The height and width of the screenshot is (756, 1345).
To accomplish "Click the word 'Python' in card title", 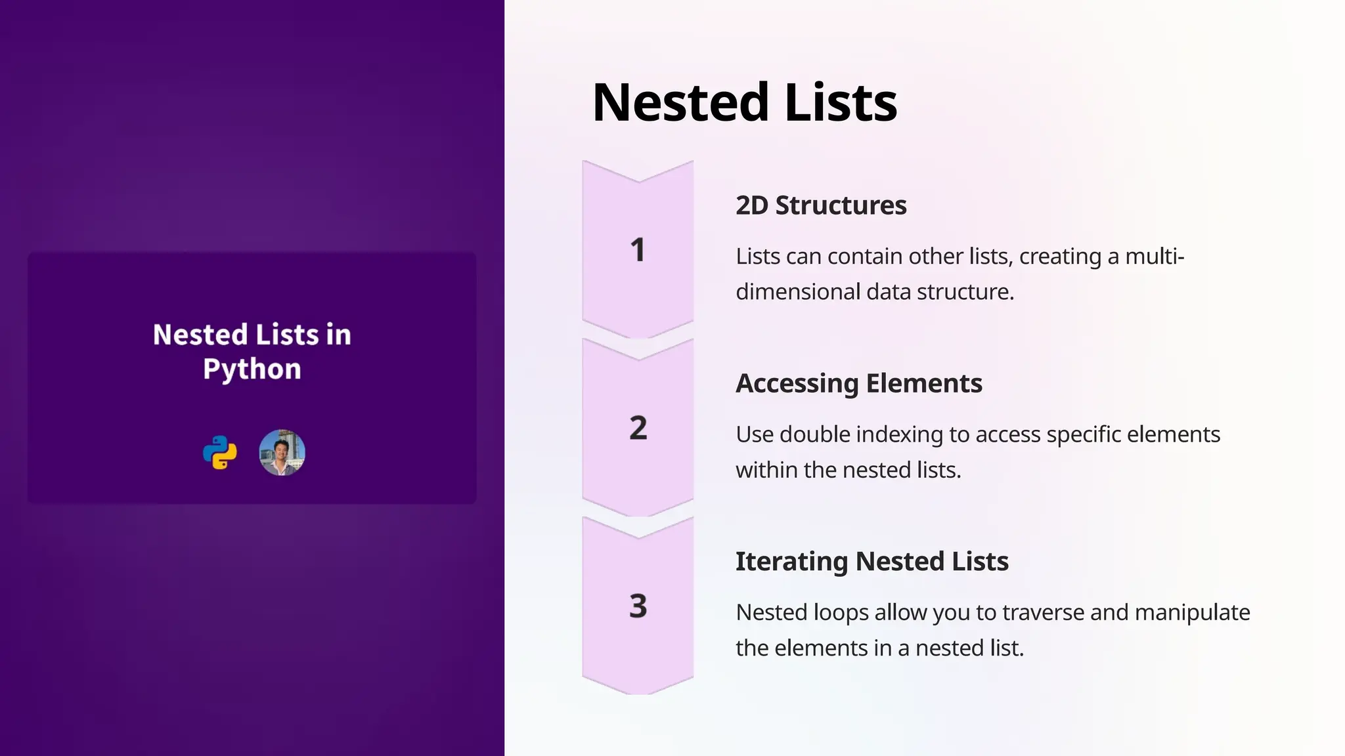I will [x=252, y=369].
